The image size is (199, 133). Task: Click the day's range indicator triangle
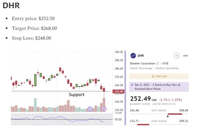[168, 116]
